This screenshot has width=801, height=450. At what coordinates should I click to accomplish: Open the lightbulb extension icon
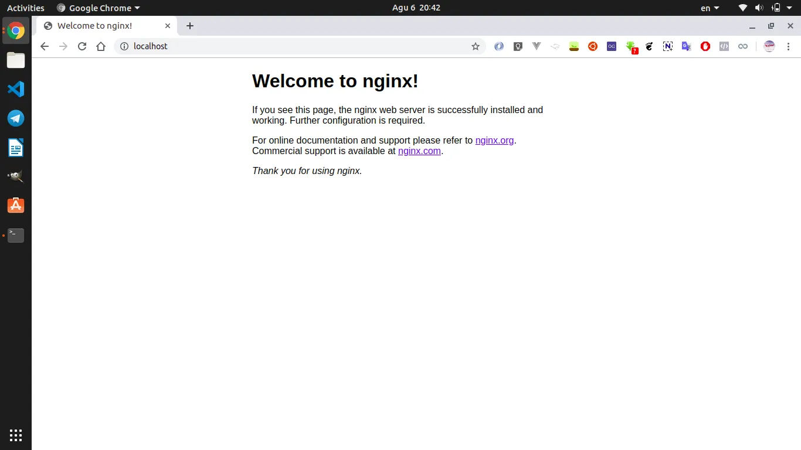518,46
